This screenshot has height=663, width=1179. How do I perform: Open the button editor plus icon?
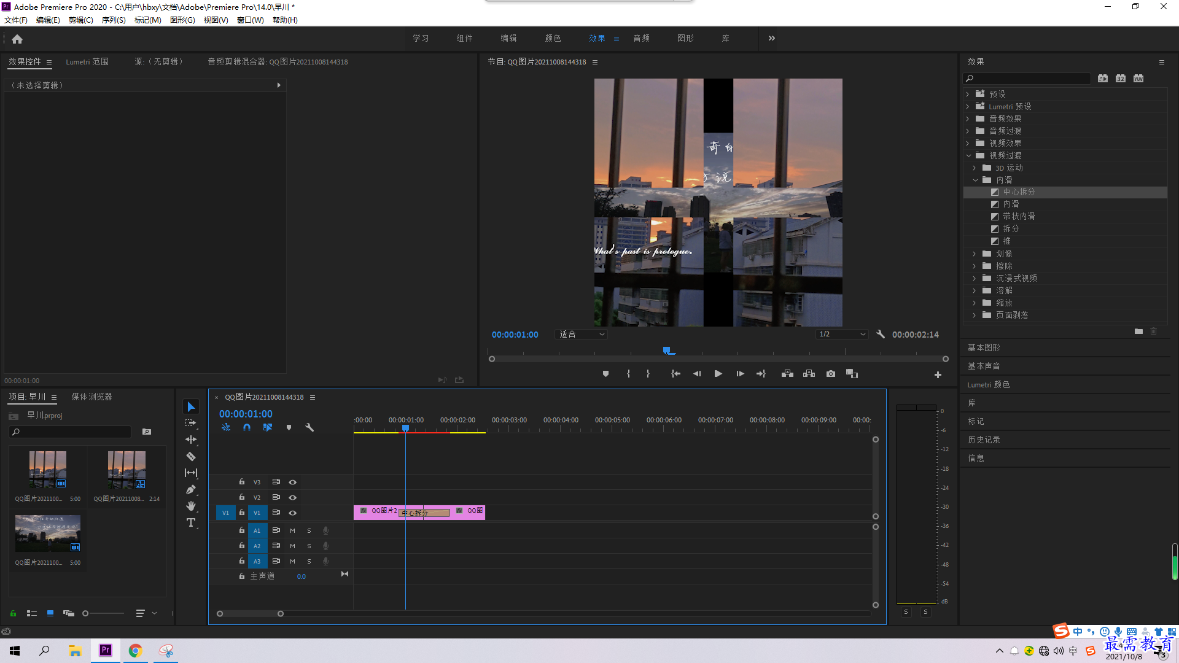938,375
